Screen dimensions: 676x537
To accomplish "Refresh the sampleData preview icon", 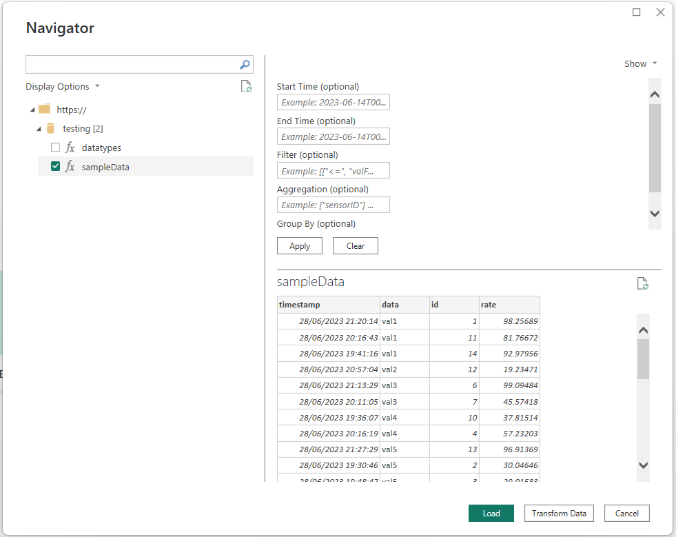I will (x=642, y=283).
